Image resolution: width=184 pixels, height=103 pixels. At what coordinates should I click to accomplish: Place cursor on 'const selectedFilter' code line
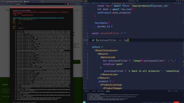click(109, 33)
